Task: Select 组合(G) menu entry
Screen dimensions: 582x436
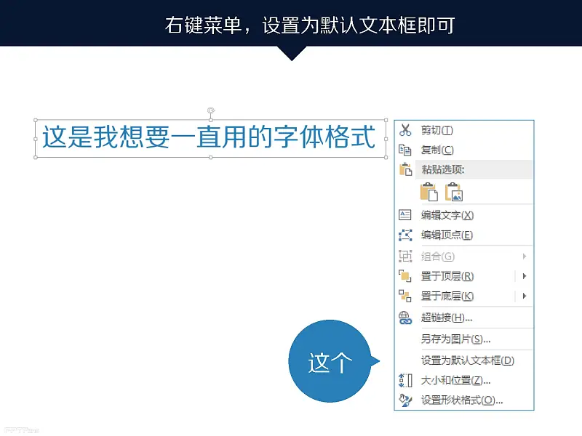Action: tap(464, 257)
